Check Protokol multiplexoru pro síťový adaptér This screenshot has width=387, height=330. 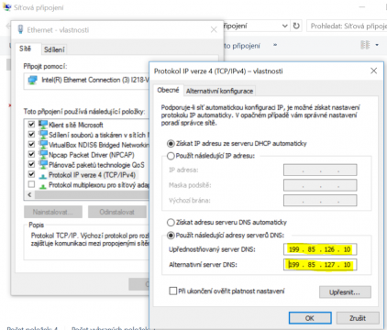(31, 184)
